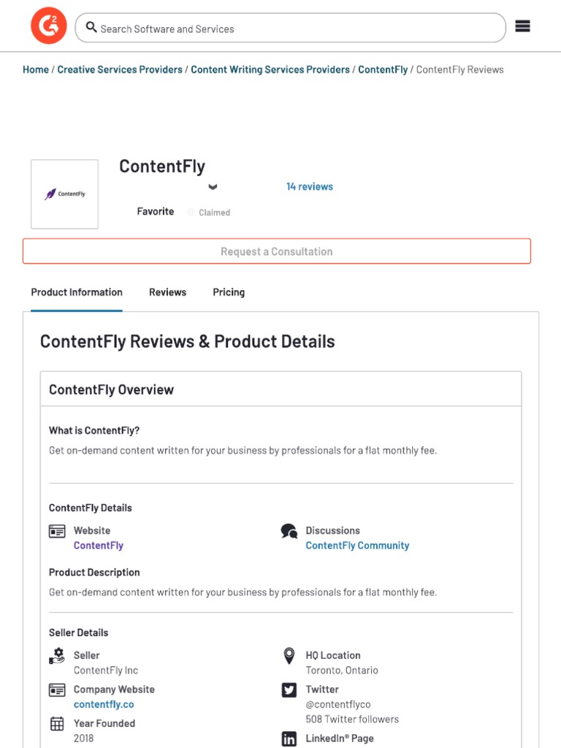
Task: Expand the chevron below ContentFly title
Action: point(213,187)
